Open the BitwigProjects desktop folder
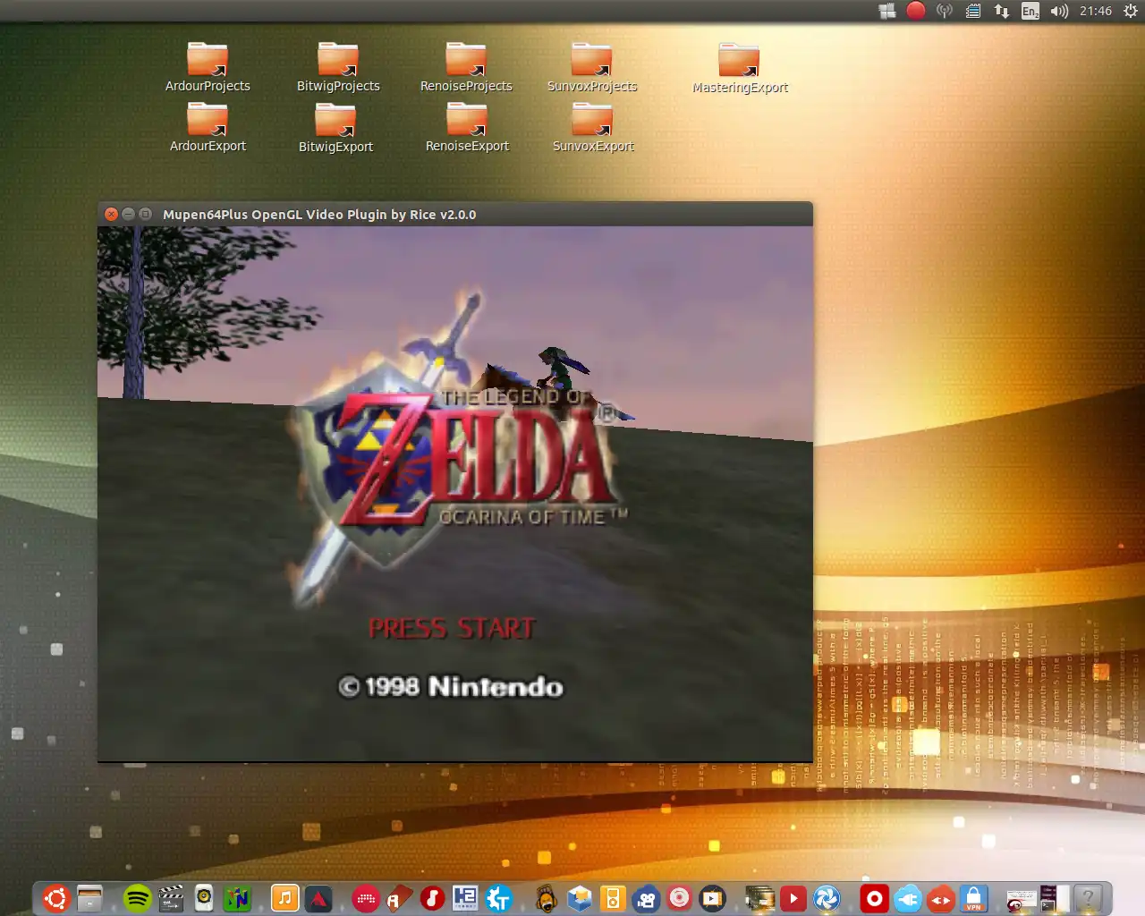 (x=338, y=67)
